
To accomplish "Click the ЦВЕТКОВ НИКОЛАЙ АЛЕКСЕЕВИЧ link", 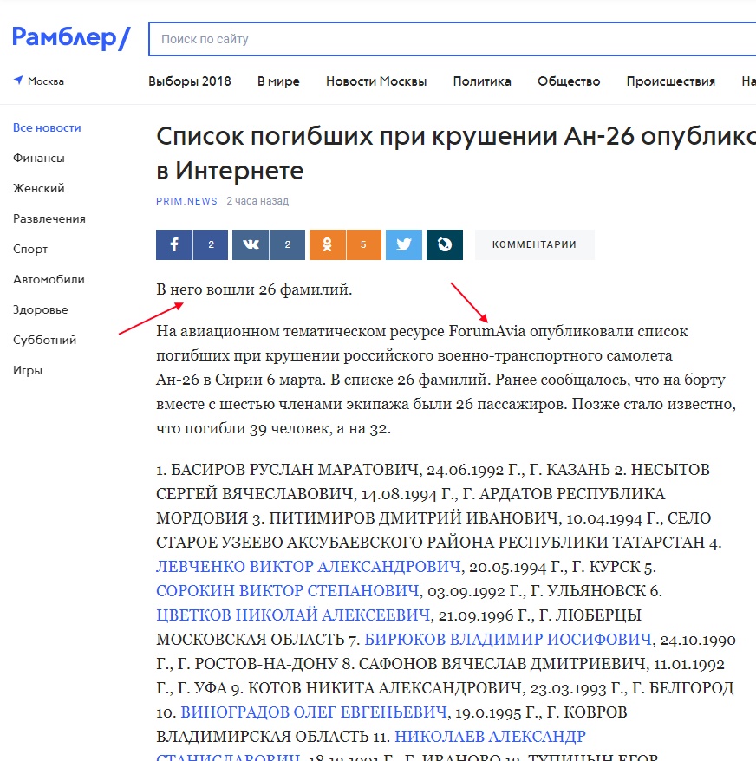I will pos(293,615).
